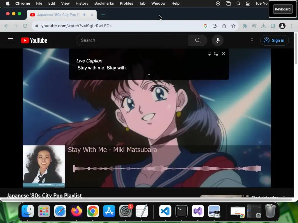The height and width of the screenshot is (223, 298).
Task: Open the Apple menu
Action: click(8, 3)
